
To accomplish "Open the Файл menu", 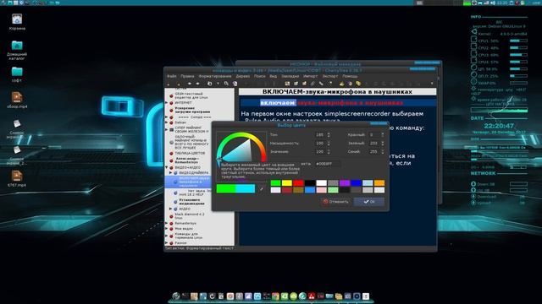I will click(x=172, y=76).
